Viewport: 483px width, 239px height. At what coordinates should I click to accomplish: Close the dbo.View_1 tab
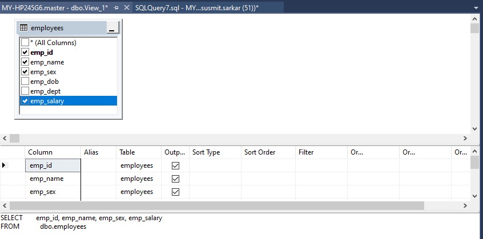pyautogui.click(x=126, y=6)
